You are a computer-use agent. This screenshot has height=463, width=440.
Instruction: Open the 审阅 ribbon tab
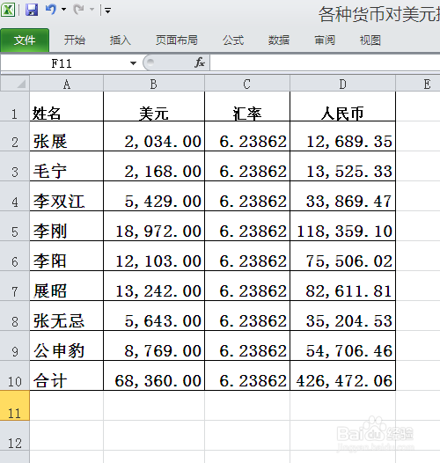325,40
